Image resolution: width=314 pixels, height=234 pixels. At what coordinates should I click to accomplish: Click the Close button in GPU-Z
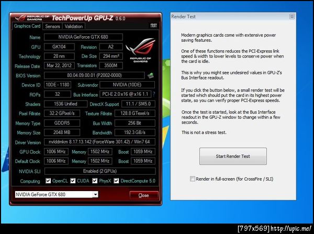coord(144,195)
